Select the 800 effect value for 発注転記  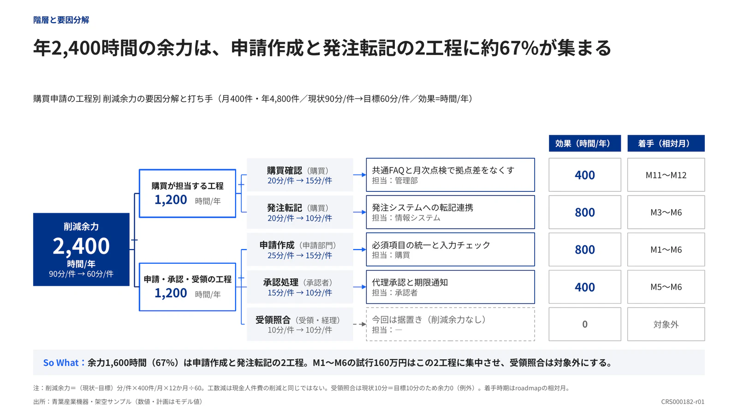tap(585, 212)
